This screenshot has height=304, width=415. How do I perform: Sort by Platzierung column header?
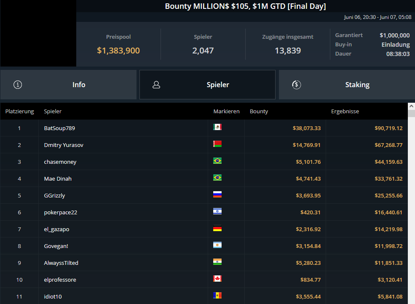[19, 112]
